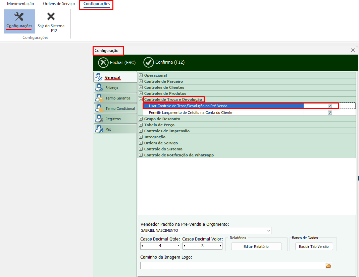Screen dimensions: 359x277
Task: Browse folder for Caminho da Imagem Logo
Action: coord(328,266)
